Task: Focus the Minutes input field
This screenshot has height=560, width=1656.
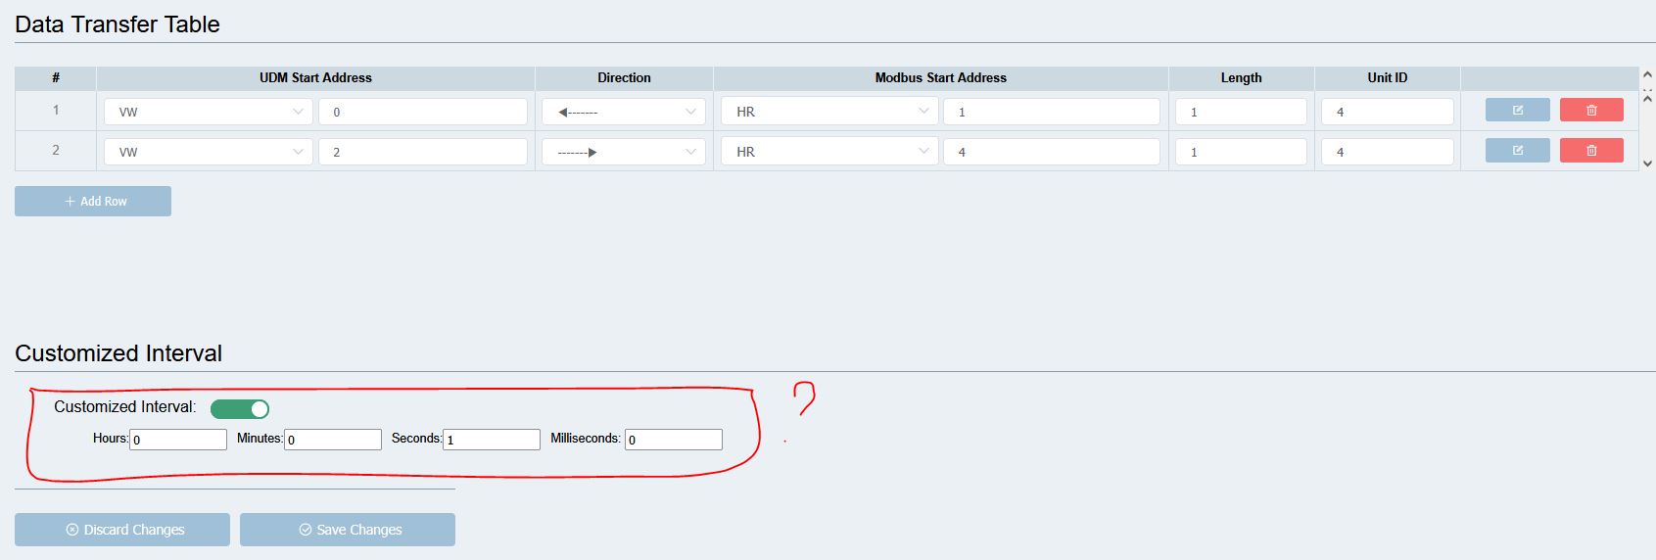Action: pyautogui.click(x=333, y=440)
